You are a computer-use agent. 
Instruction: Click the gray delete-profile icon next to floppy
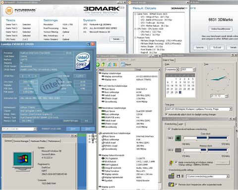coord(182,176)
